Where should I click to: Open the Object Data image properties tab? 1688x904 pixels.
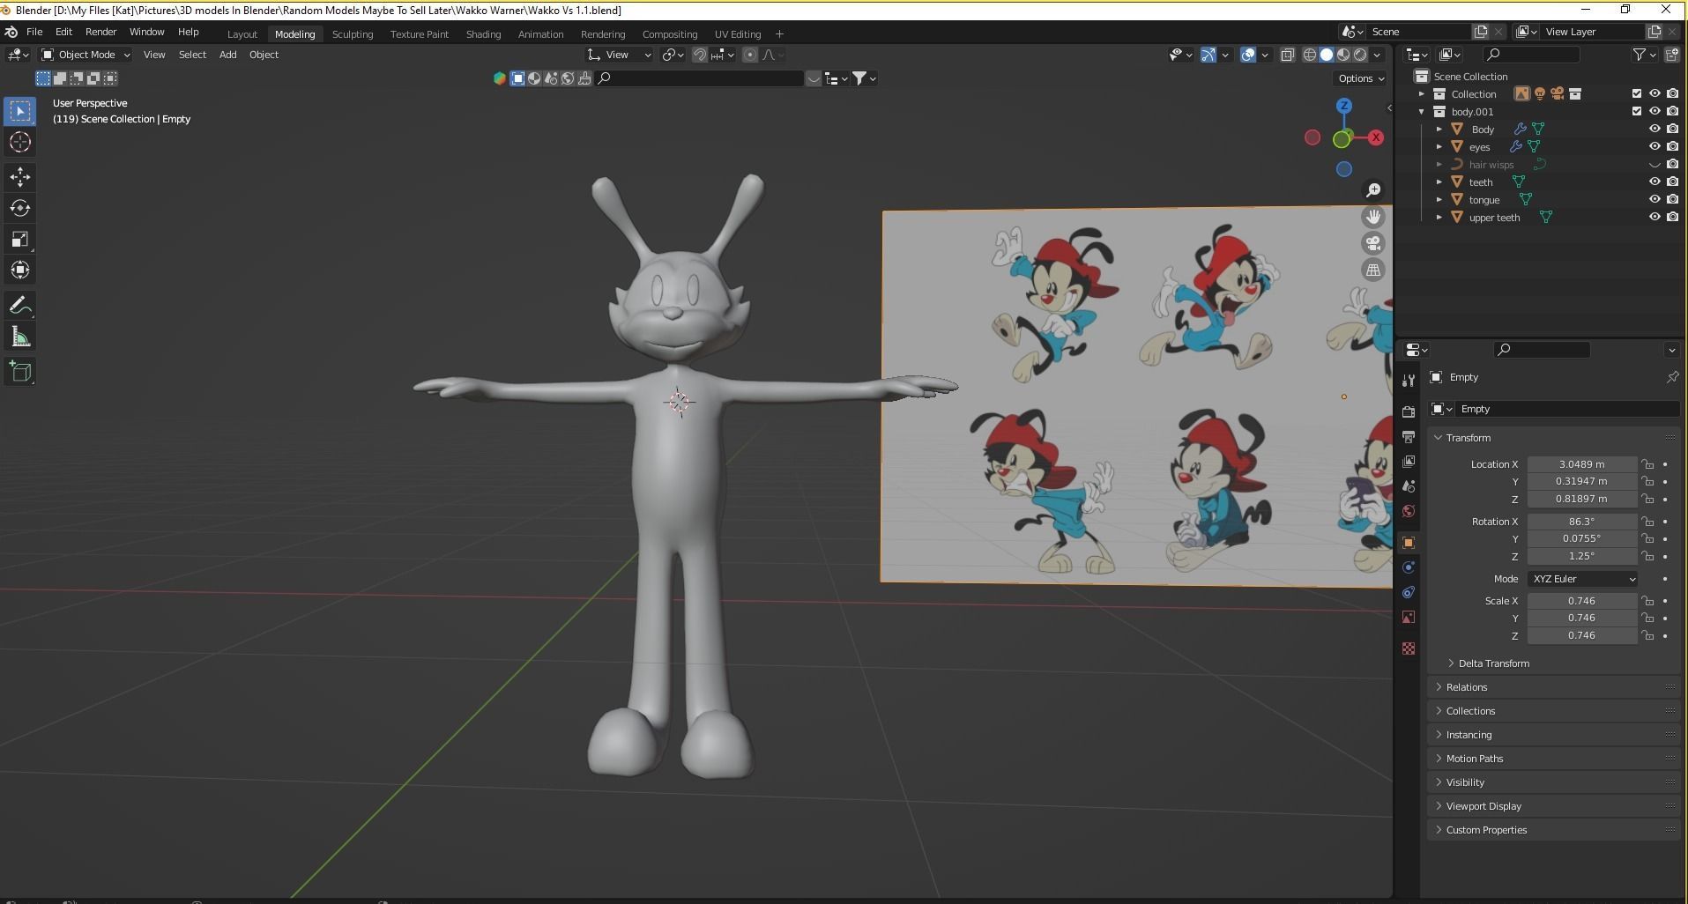coord(1408,617)
